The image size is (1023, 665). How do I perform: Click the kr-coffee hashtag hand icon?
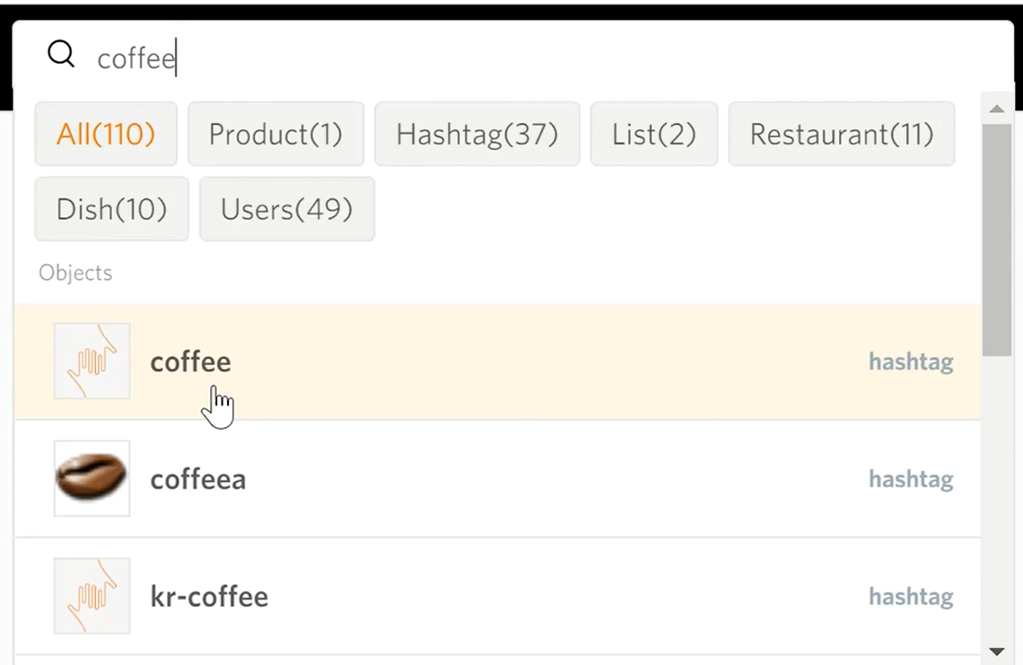coord(92,596)
